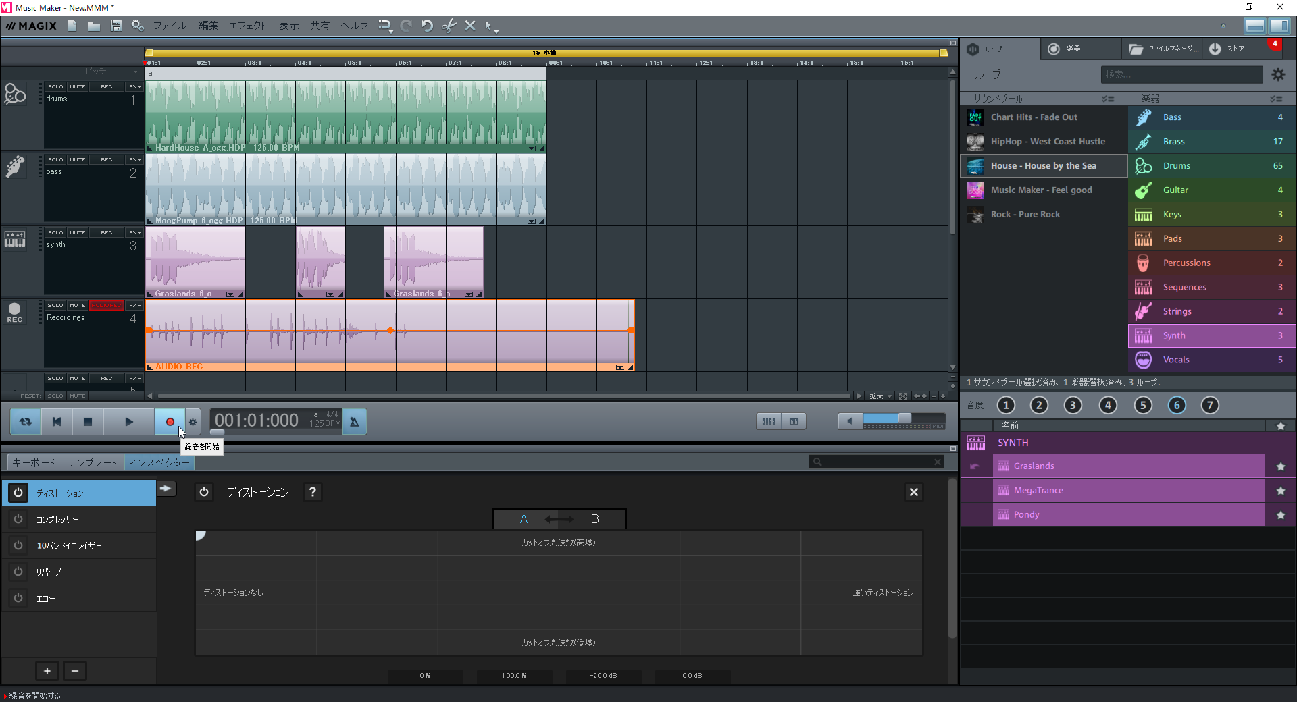Switch to the テンプレート tab
The width and height of the screenshot is (1297, 702).
pos(93,462)
